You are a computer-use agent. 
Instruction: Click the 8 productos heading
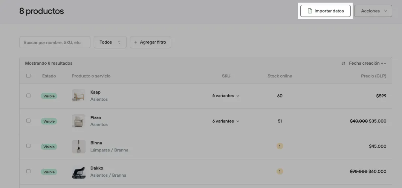click(41, 11)
